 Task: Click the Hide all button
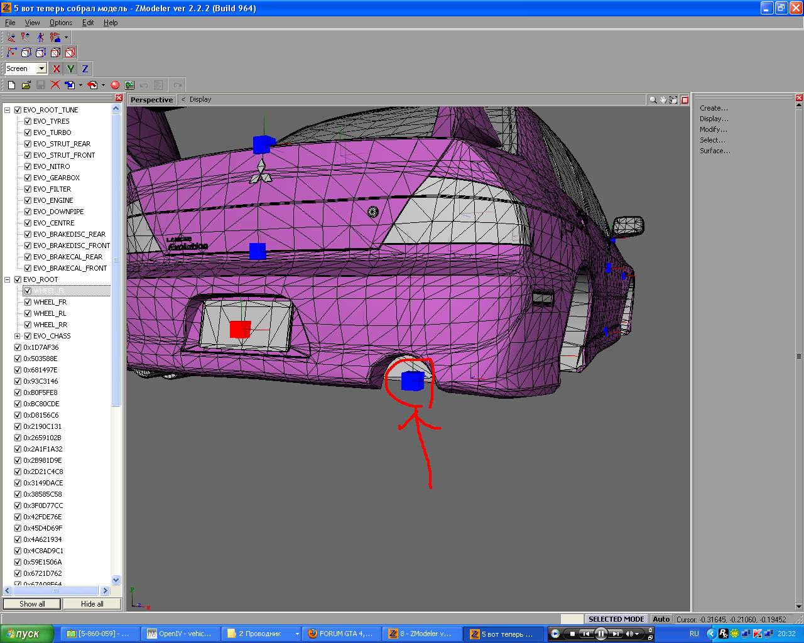point(92,604)
